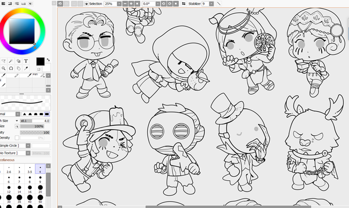Image resolution: width=349 pixels, height=208 pixels.
Task: Adjust the density 100 slider
Action: 35,133
